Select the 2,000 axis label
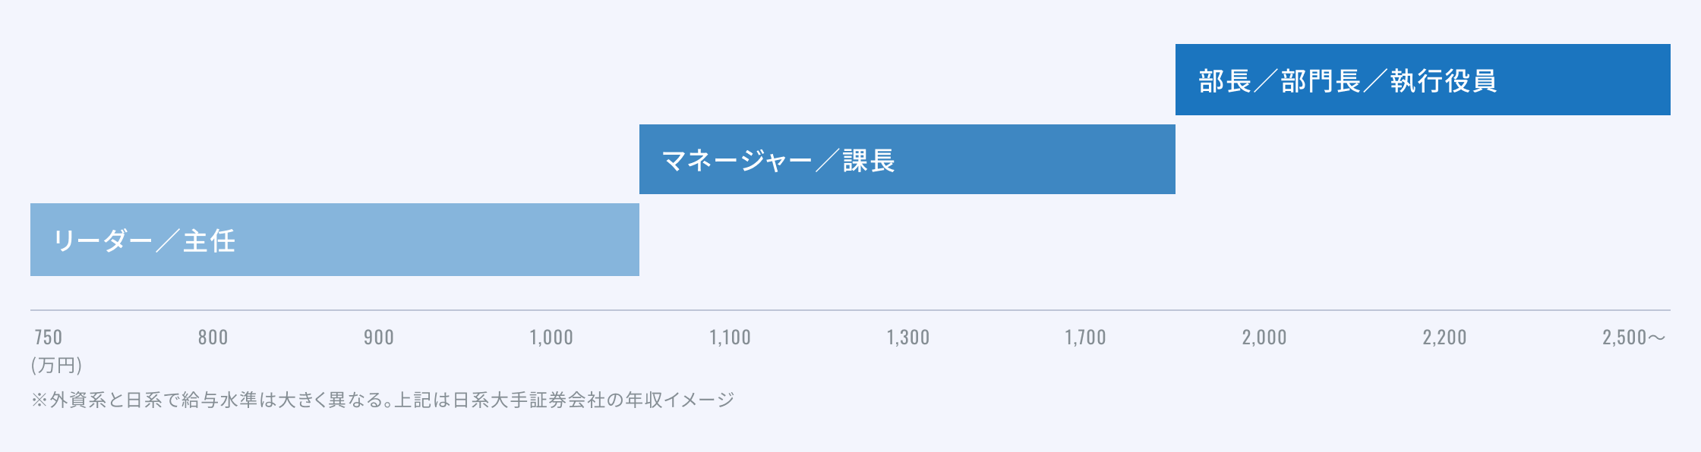Viewport: 1701px width, 452px height. 1264,337
